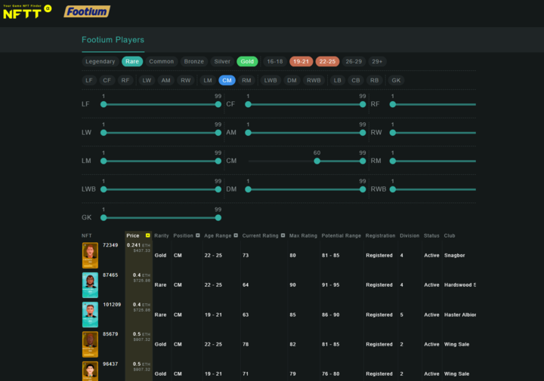Viewport: 544px width, 381px height.
Task: Deselect the CM position chip
Action: coord(227,81)
